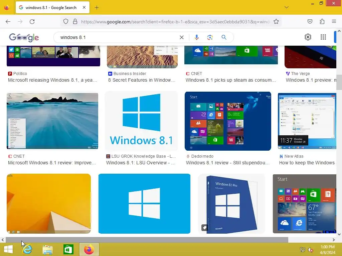
Task: Open New Atlas How to keep Windows link
Action: (x=308, y=163)
